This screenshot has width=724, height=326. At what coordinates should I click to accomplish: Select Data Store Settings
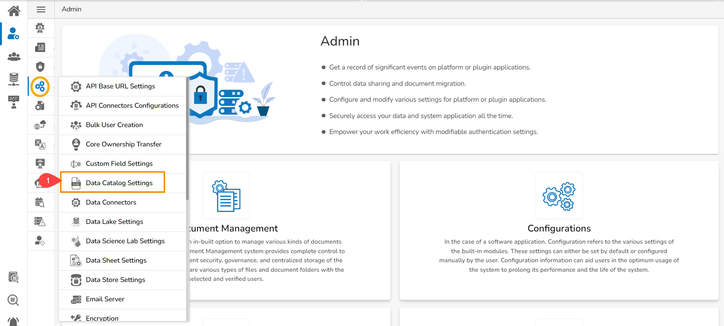coord(122,280)
